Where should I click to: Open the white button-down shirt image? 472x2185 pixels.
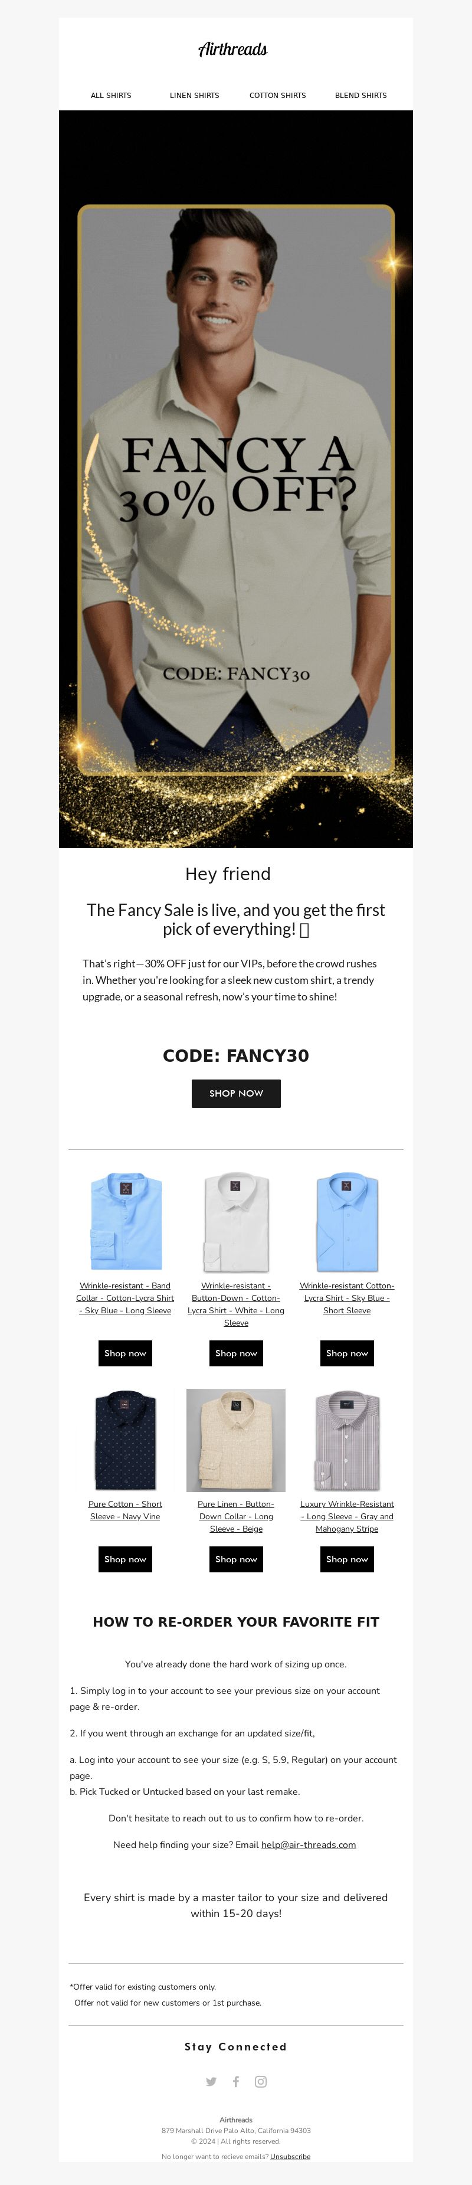coord(237,1221)
